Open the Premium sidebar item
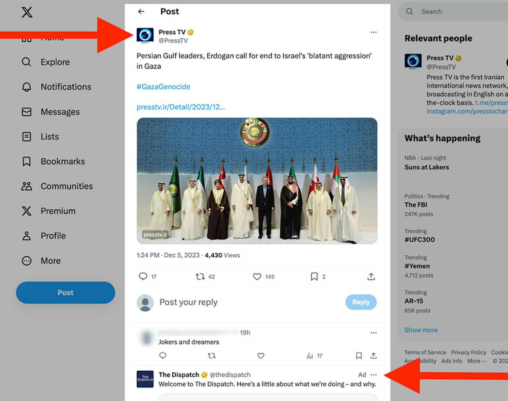Screen dimensions: 508x401 click(x=48, y=211)
